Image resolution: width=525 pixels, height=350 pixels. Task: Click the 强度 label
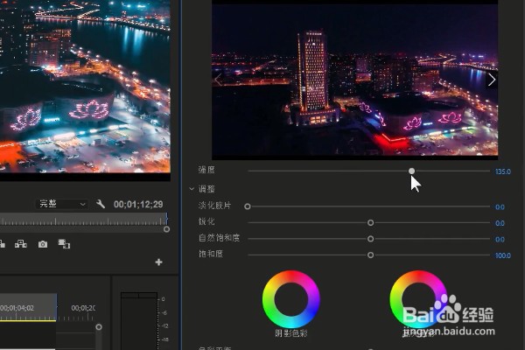(x=206, y=170)
